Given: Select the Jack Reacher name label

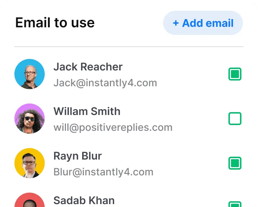Looking at the screenshot, I should coord(88,67).
